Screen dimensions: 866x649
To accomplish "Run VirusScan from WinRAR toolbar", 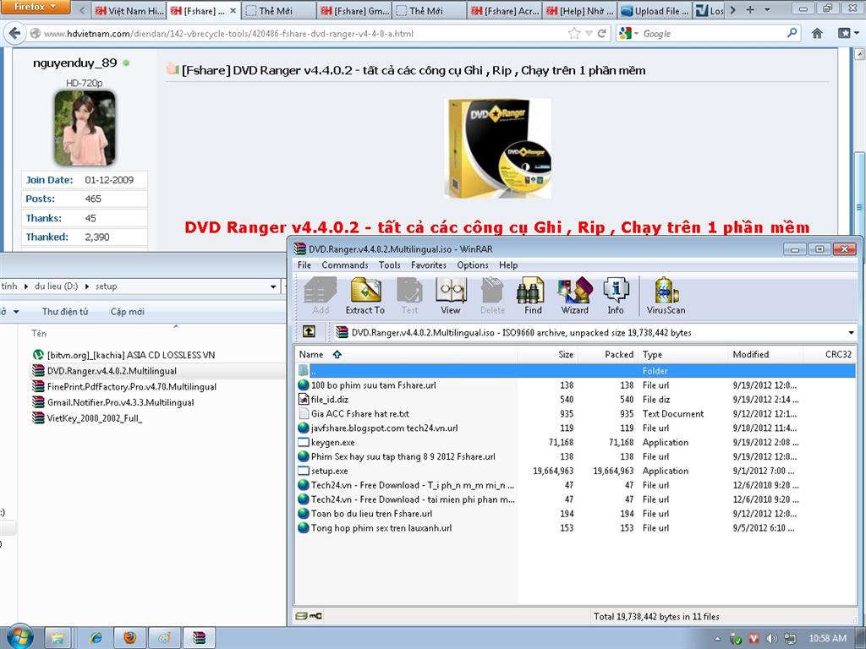I will pyautogui.click(x=666, y=296).
